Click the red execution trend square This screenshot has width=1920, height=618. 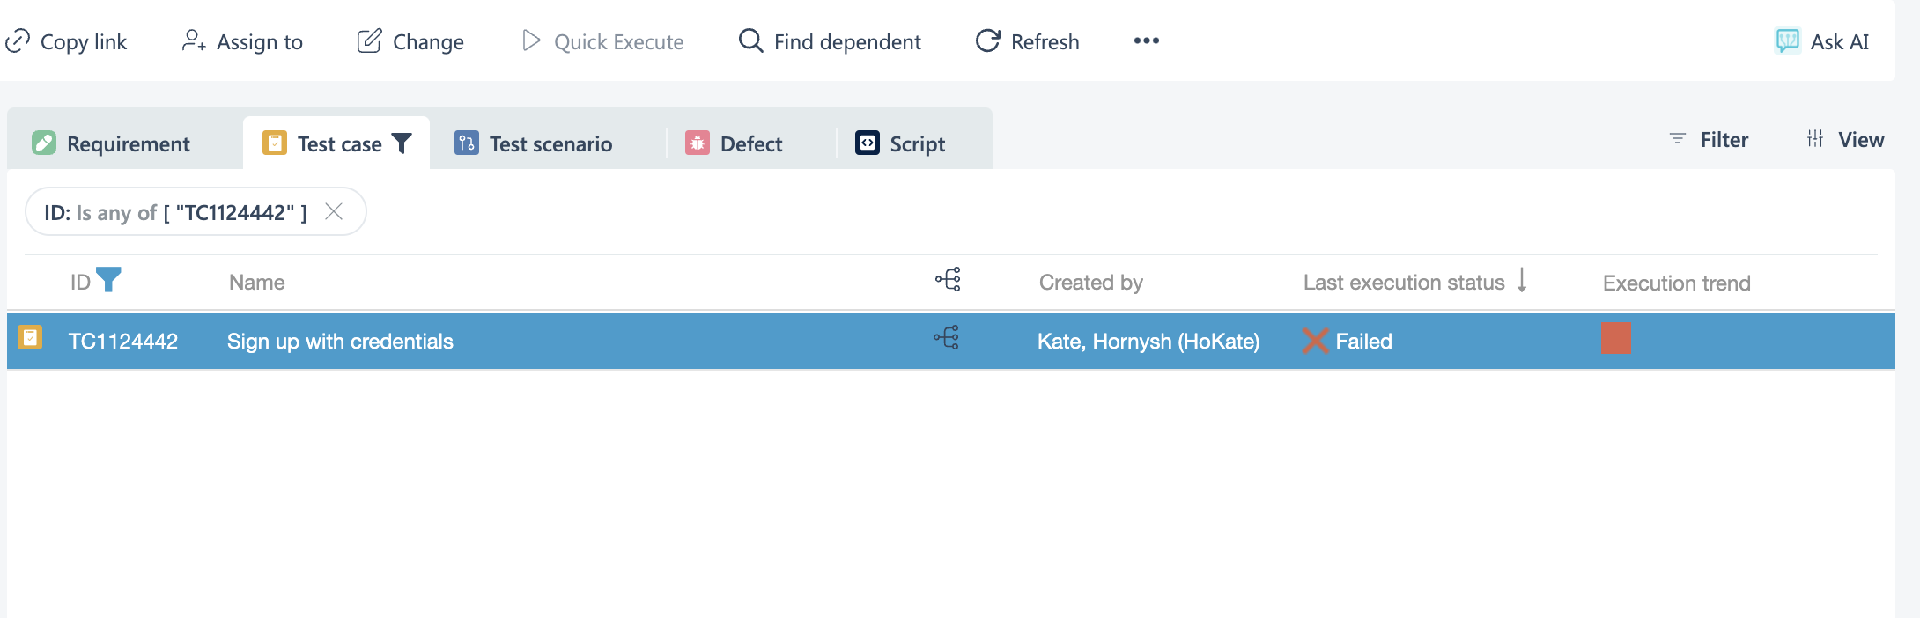coord(1615,339)
